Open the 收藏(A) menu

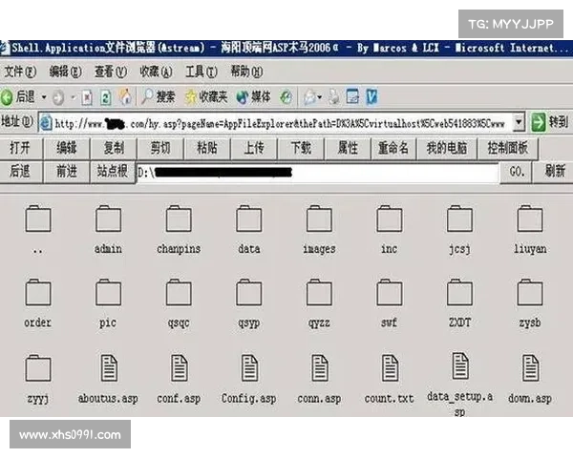(156, 72)
